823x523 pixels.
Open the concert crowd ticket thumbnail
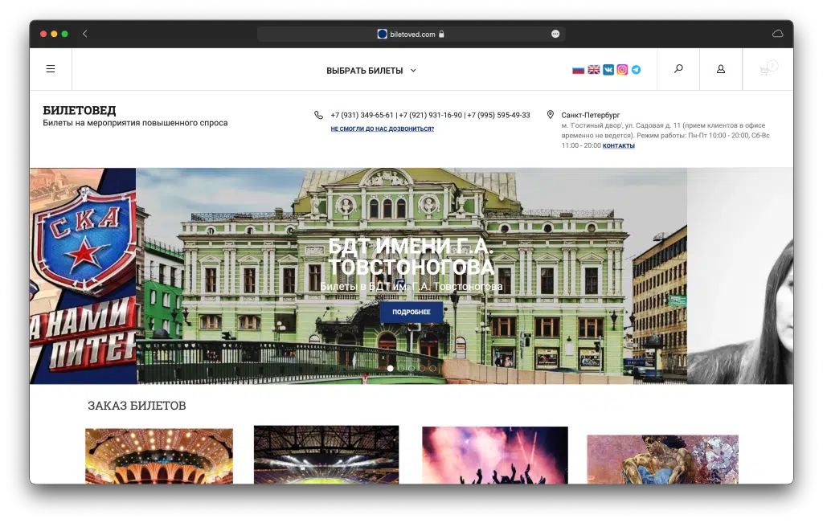pos(495,455)
